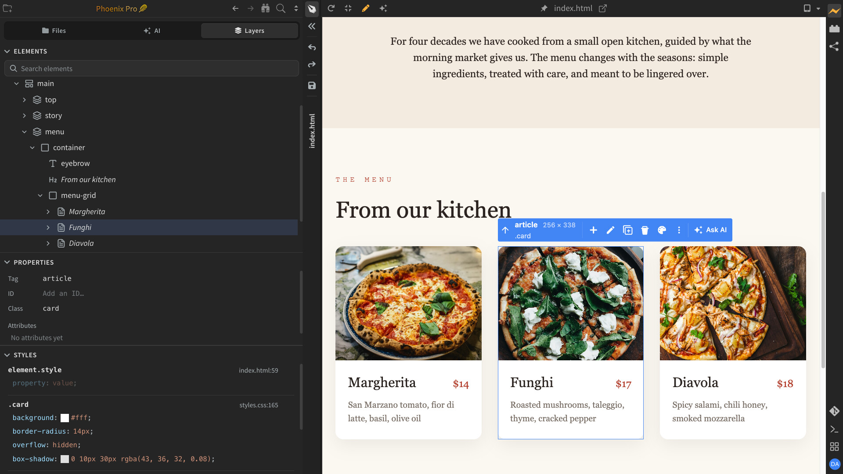Open the background #fff color swatch
The image size is (843, 474).
tap(65, 418)
